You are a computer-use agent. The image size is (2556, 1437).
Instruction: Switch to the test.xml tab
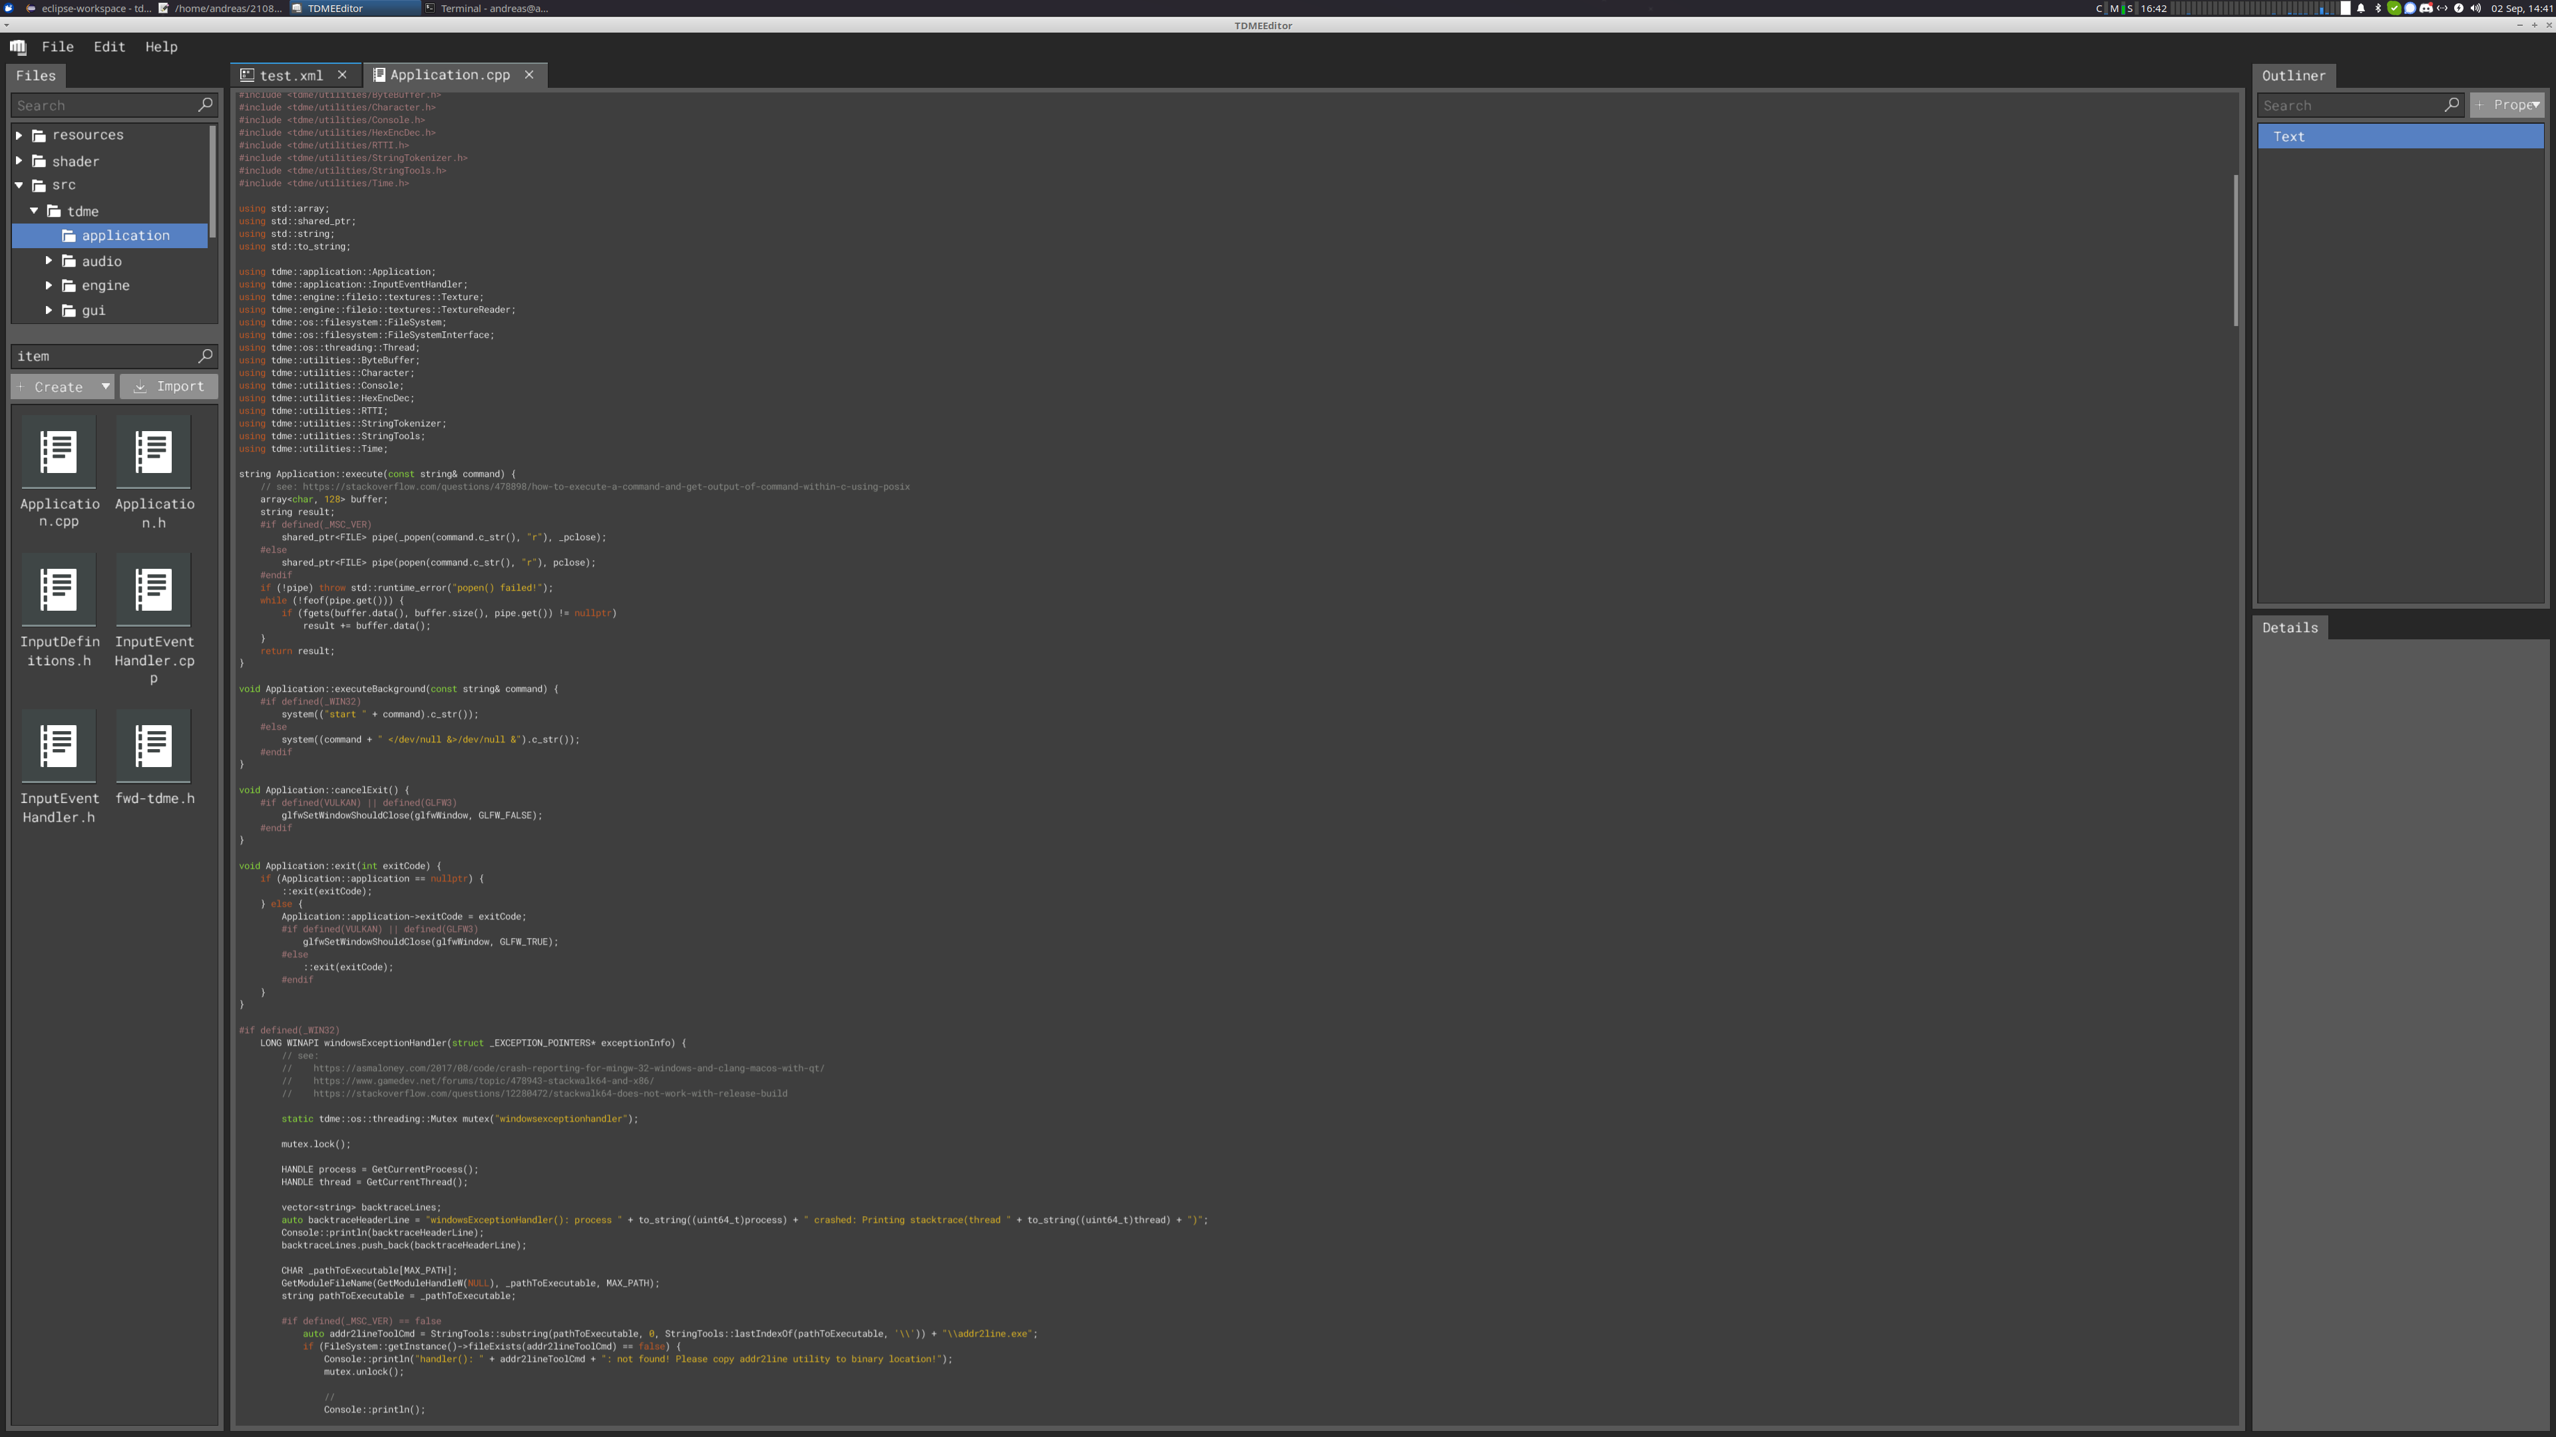tap(291, 75)
